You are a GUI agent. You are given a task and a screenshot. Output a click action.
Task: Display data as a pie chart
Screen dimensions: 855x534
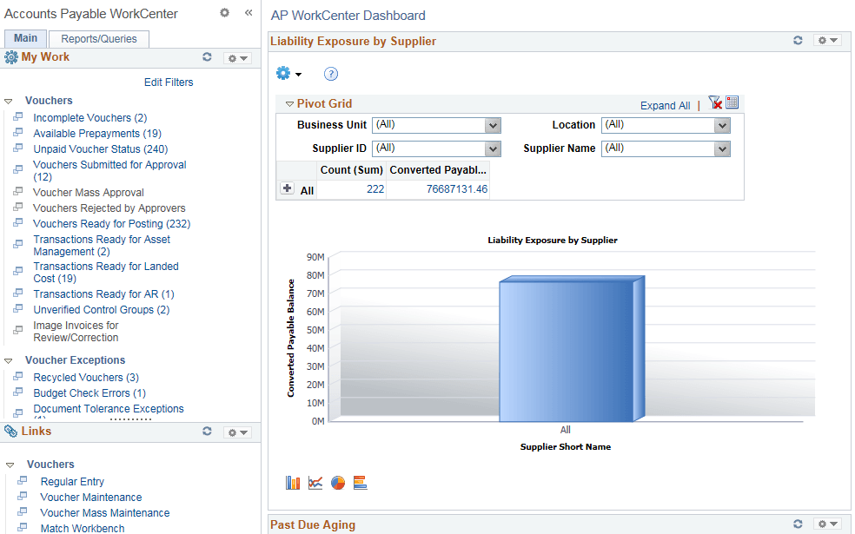pyautogui.click(x=338, y=482)
